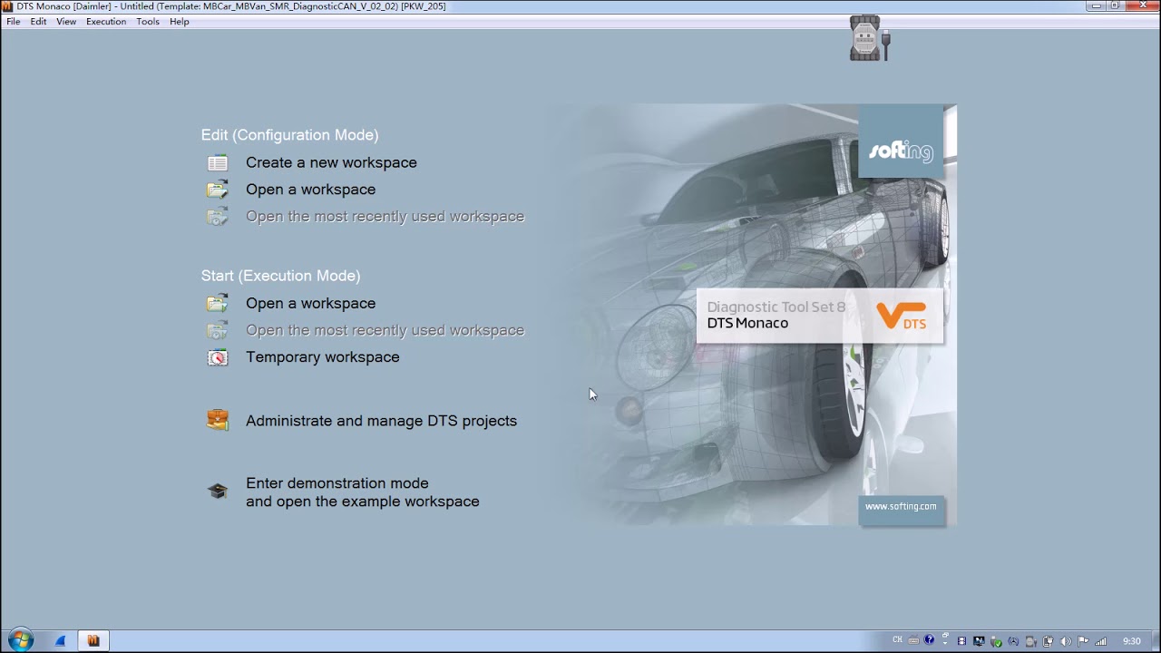Click the demonstration mode graduation cap icon
The image size is (1161, 653).
[x=218, y=491]
